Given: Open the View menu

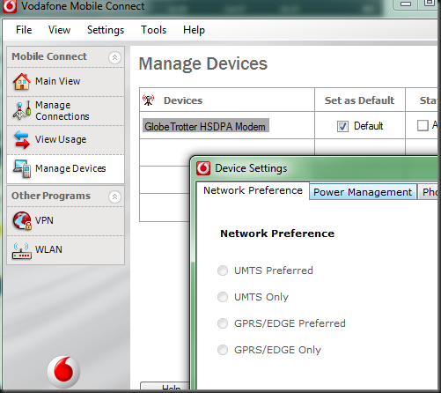Looking at the screenshot, I should coord(59,30).
